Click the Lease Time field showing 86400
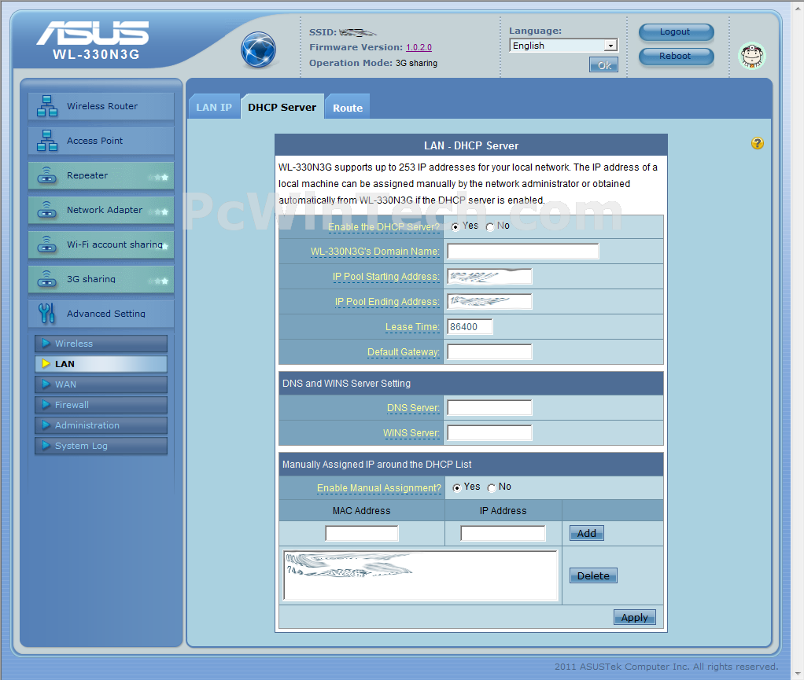The height and width of the screenshot is (680, 804). coord(470,326)
